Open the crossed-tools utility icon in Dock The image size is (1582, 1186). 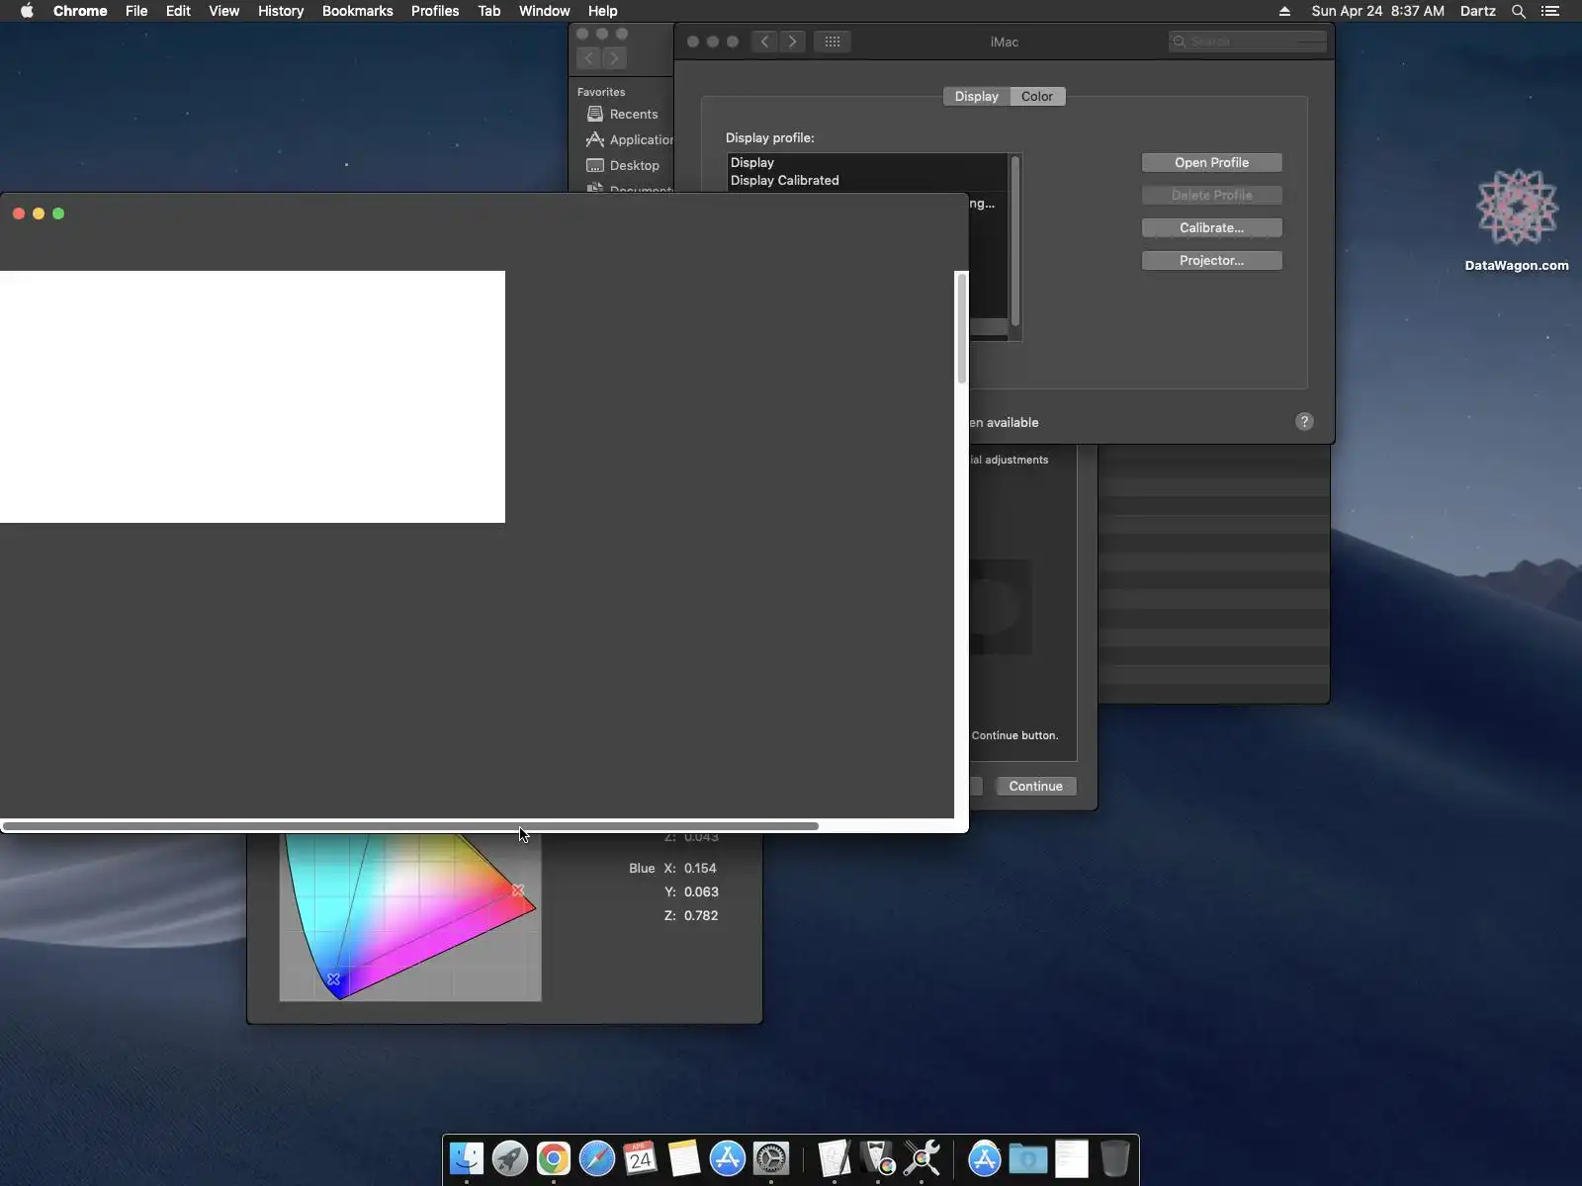(922, 1158)
